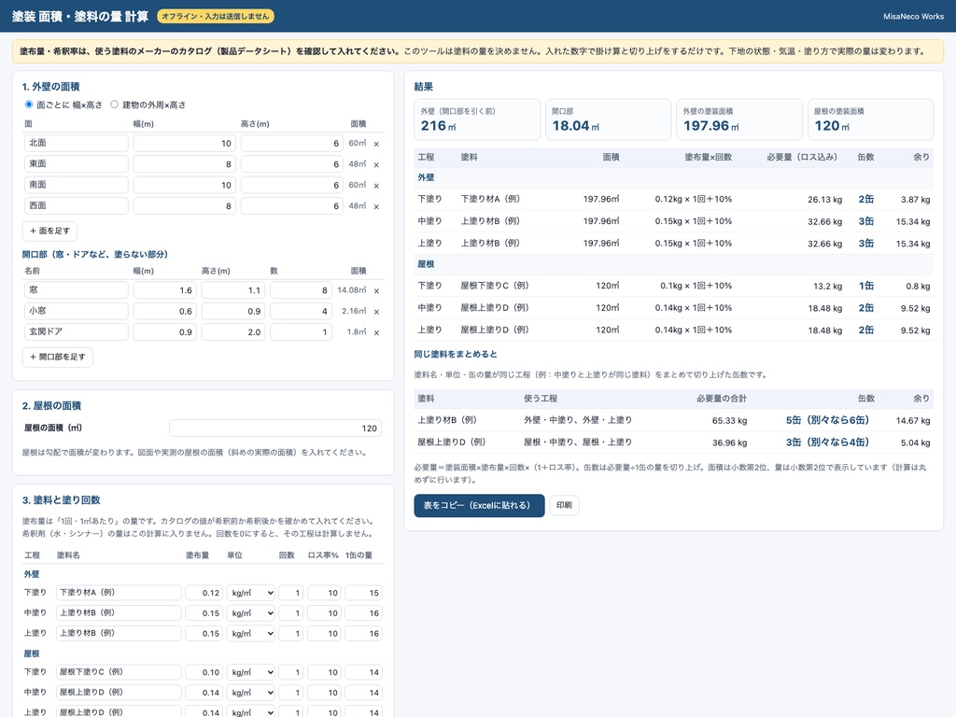956x717 pixels.
Task: Edit 屋根 下塗り loss rate field
Action: point(324,672)
